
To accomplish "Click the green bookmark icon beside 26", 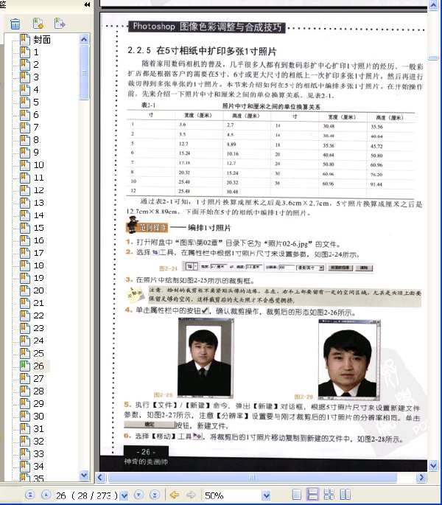I will (25, 366).
